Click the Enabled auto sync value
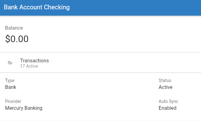The height and width of the screenshot is (121, 201). (168, 108)
